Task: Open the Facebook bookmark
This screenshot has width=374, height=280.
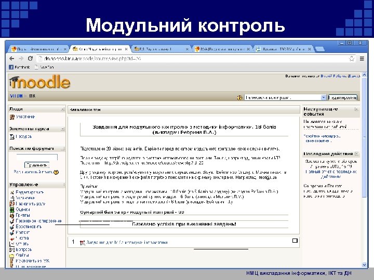Action: click(x=20, y=67)
